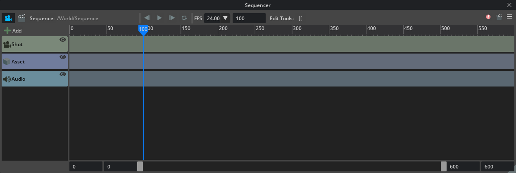Screen dimensions: 516x173
Task: Click the plus icon next to Add
Action: point(7,30)
